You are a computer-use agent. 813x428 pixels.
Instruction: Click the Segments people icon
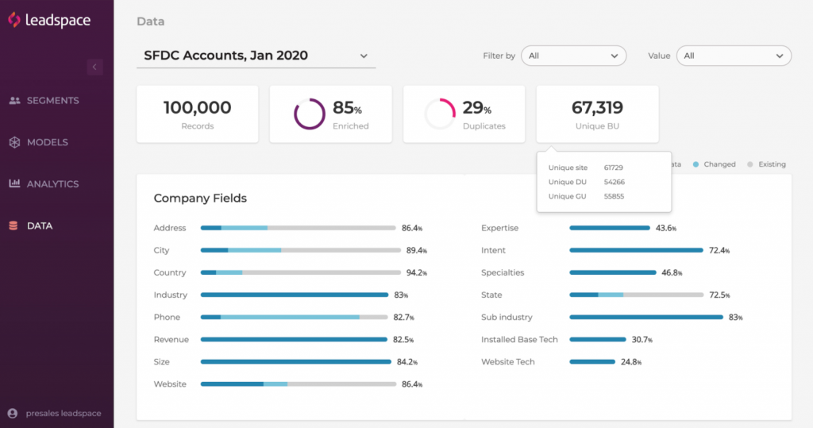pyautogui.click(x=14, y=101)
